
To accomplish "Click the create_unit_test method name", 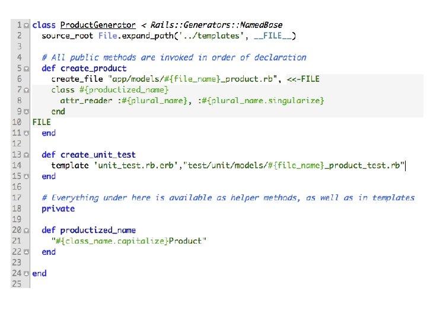I will (98, 155).
